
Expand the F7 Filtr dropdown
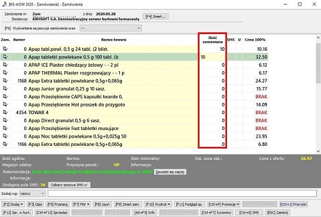pos(81,204)
